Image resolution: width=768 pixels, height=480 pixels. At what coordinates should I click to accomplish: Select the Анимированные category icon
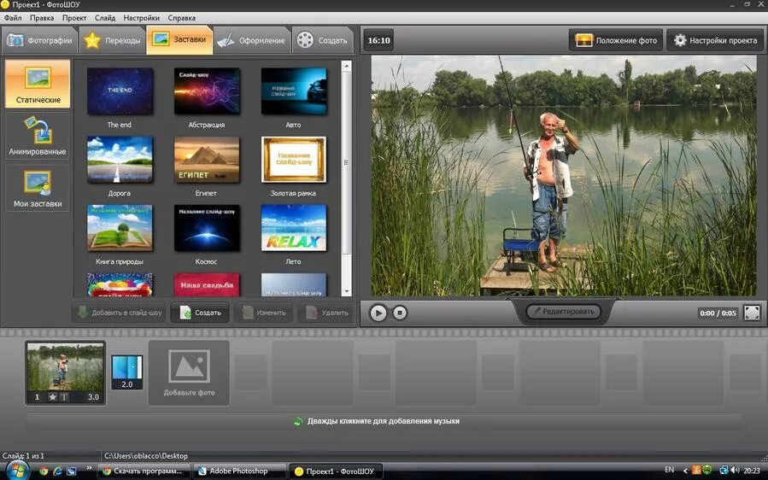point(38,136)
